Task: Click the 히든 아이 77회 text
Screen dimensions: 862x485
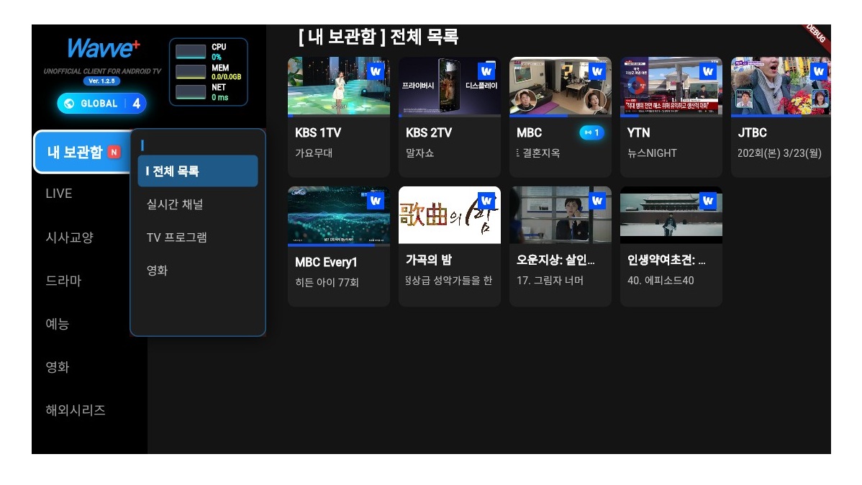Action: pos(327,282)
